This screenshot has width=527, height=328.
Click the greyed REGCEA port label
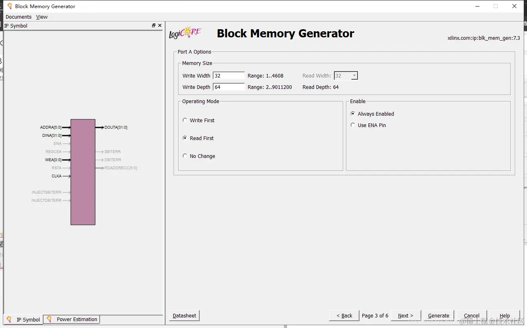pyautogui.click(x=54, y=152)
